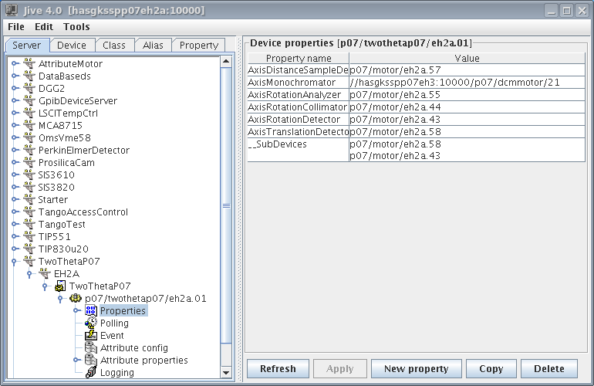594x386 pixels.
Task: Select the __SubDevices property name
Action: (x=298, y=150)
